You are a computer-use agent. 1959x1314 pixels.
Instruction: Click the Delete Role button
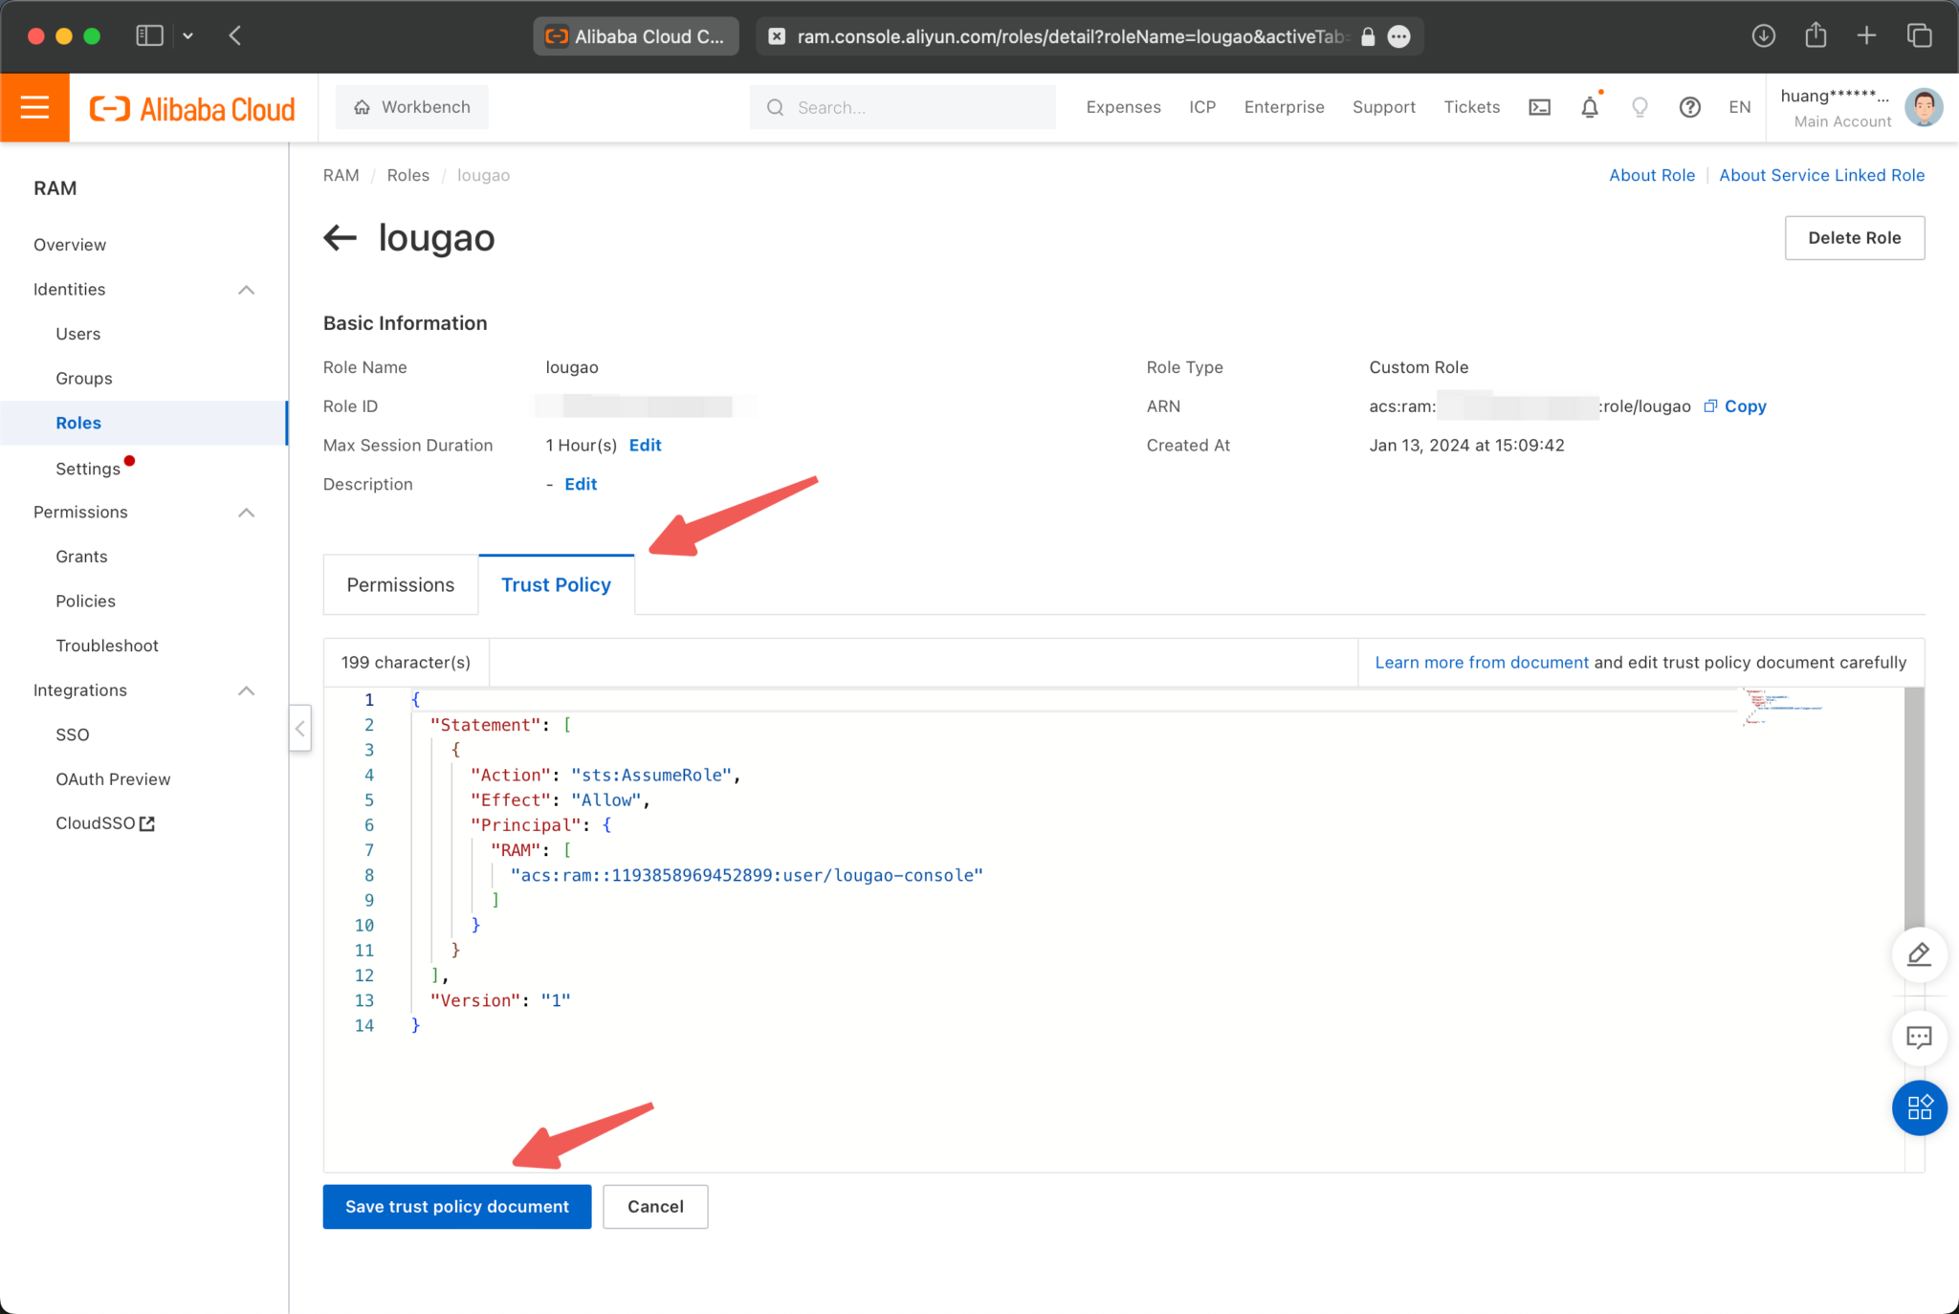[x=1854, y=237]
